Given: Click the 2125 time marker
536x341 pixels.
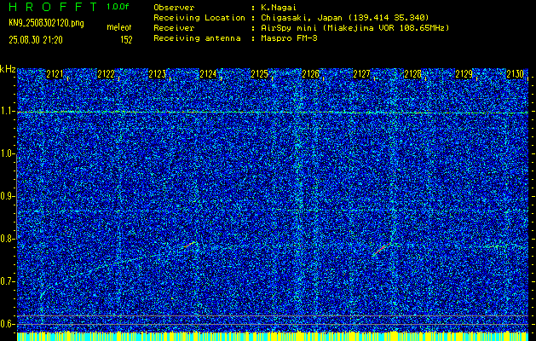Looking at the screenshot, I should click(259, 74).
